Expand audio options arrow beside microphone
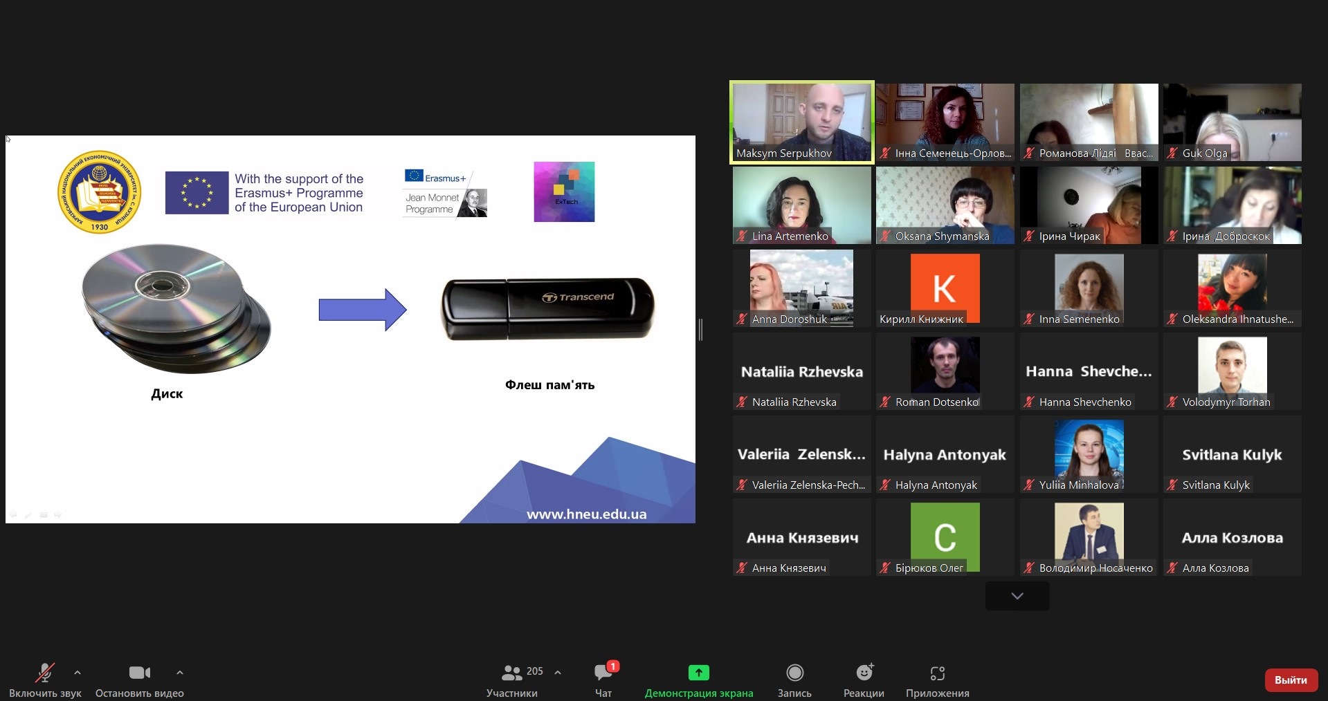This screenshot has height=701, width=1328. [78, 672]
